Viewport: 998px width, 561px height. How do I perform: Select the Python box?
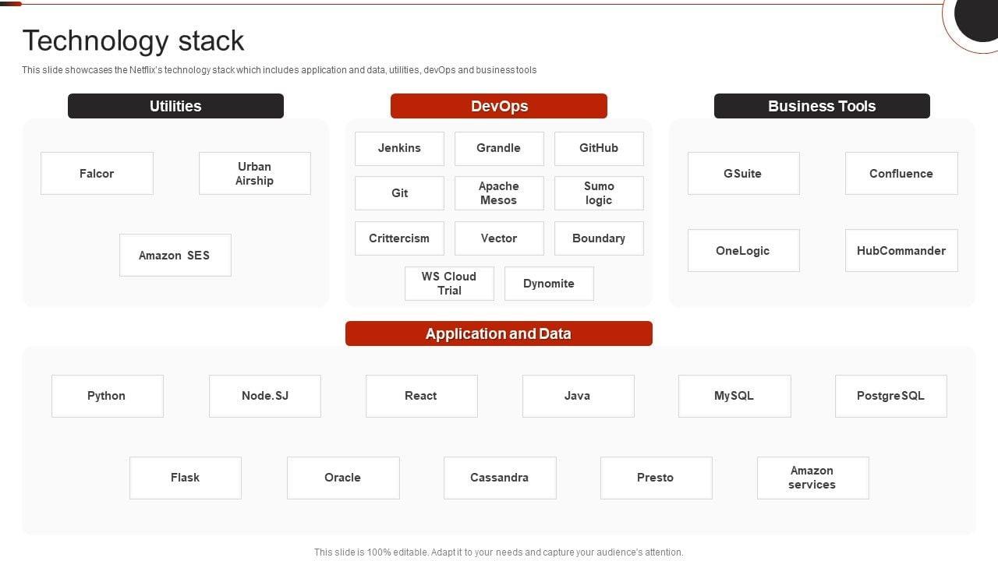tap(108, 396)
